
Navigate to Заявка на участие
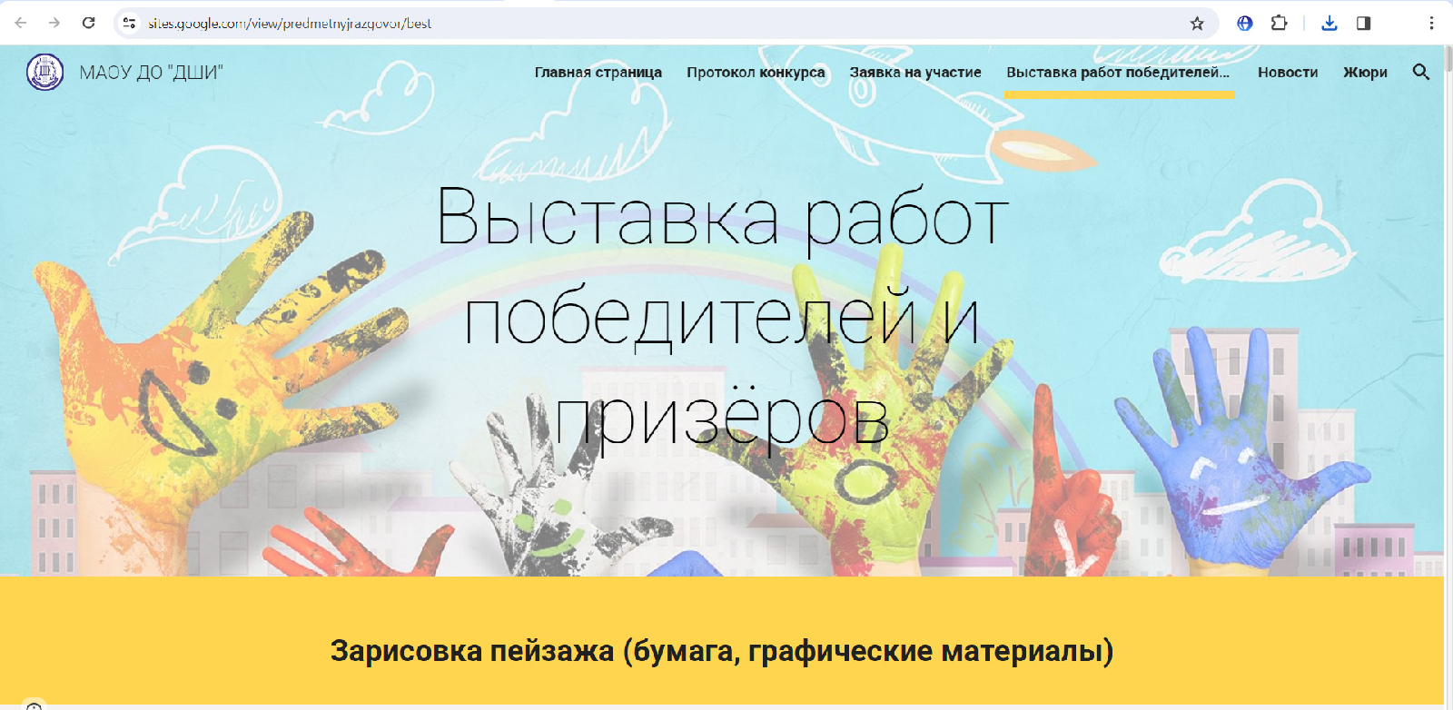pyautogui.click(x=915, y=73)
